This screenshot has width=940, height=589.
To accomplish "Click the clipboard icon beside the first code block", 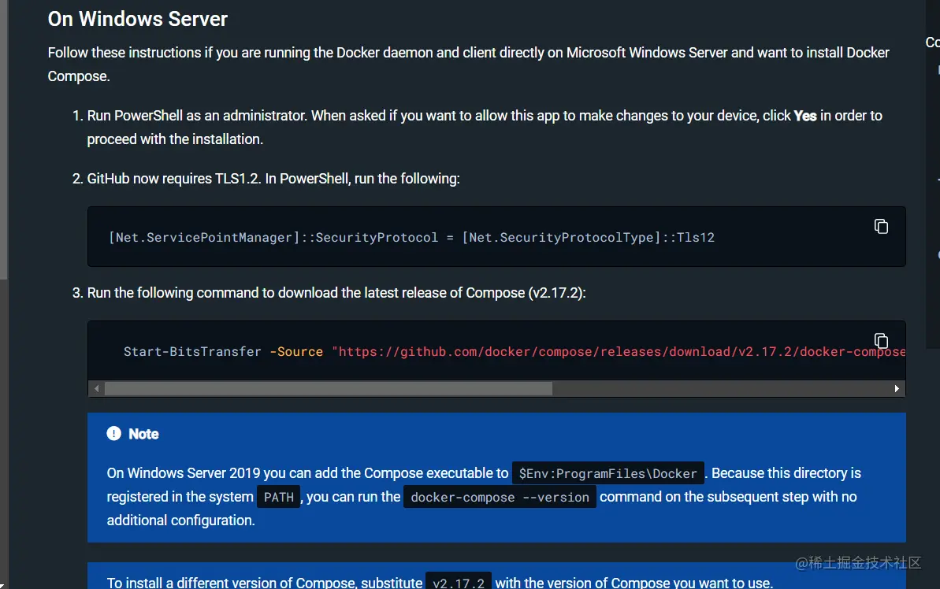I will click(x=880, y=226).
